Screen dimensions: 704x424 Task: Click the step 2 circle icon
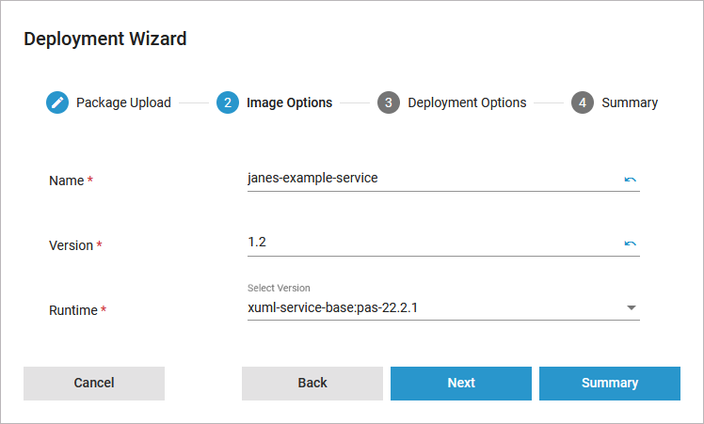pyautogui.click(x=227, y=102)
